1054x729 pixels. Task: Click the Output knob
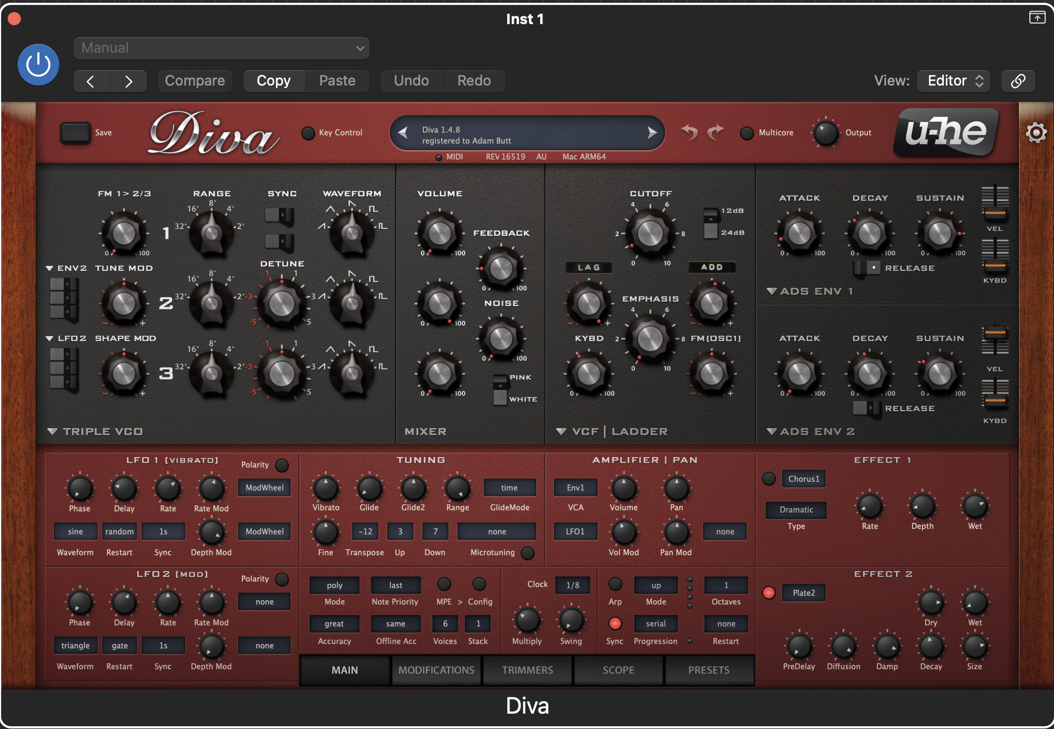tap(825, 133)
